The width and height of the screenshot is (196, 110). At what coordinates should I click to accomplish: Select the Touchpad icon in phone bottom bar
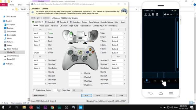click(x=147, y=81)
